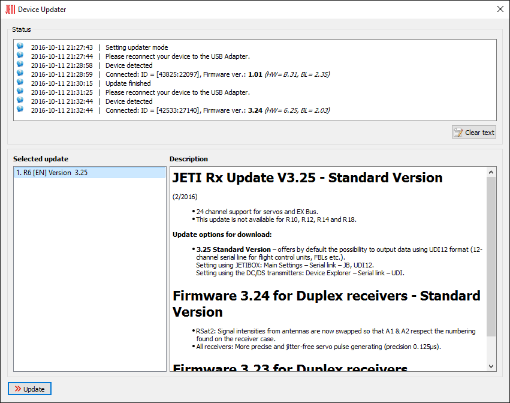
Task: Click 'Setting updater mode' log text
Action: click(137, 47)
